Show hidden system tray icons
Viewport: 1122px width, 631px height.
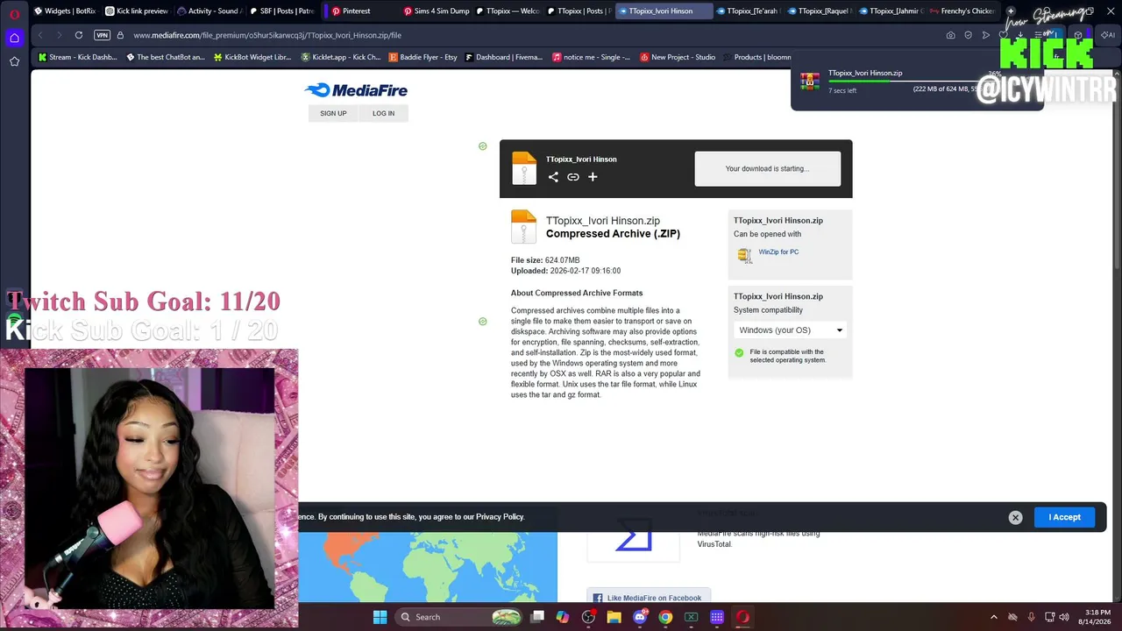pyautogui.click(x=993, y=617)
